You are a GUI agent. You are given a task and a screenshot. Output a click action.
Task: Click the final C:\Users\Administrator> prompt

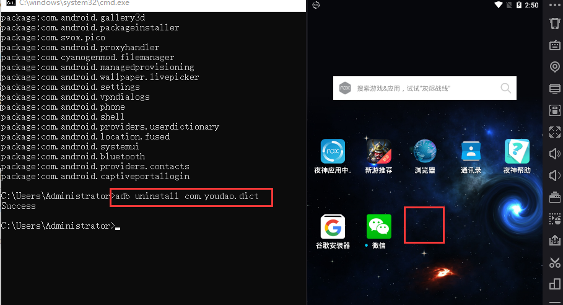(x=58, y=226)
